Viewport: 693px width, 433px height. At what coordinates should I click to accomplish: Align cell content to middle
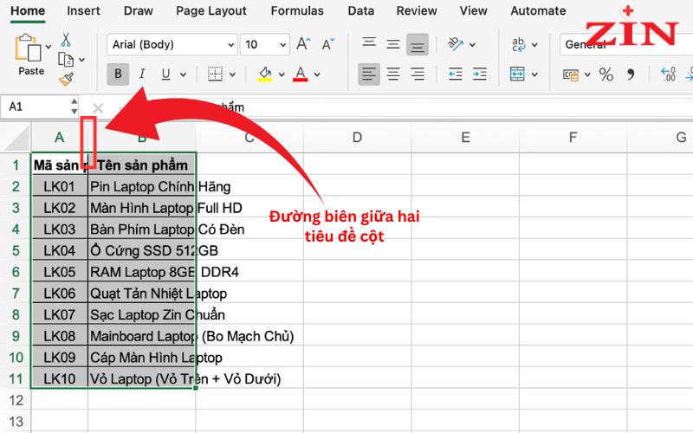pyautogui.click(x=393, y=44)
